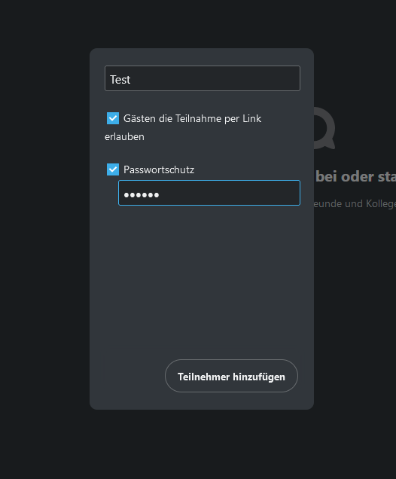Image resolution: width=396 pixels, height=479 pixels.
Task: Click the Talk speech bubble icon behind dialog
Action: [x=324, y=128]
